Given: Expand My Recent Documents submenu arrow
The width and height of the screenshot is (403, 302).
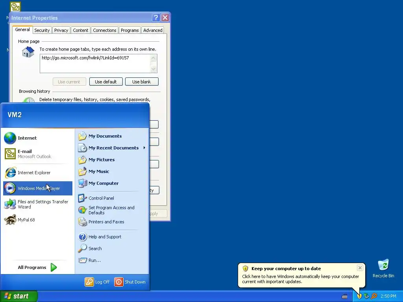Looking at the screenshot, I should pos(144,148).
